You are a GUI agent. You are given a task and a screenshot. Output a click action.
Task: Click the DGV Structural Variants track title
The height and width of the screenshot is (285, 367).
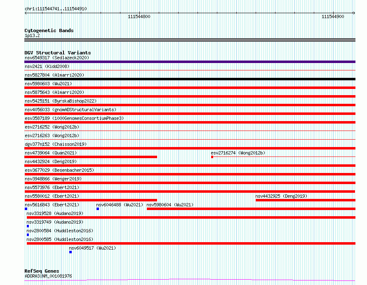(58, 53)
